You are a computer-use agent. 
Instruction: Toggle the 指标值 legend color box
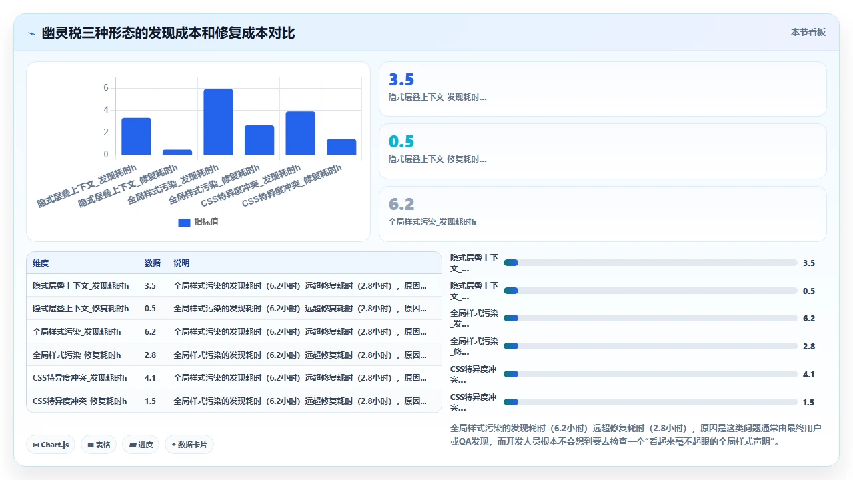[x=184, y=222]
